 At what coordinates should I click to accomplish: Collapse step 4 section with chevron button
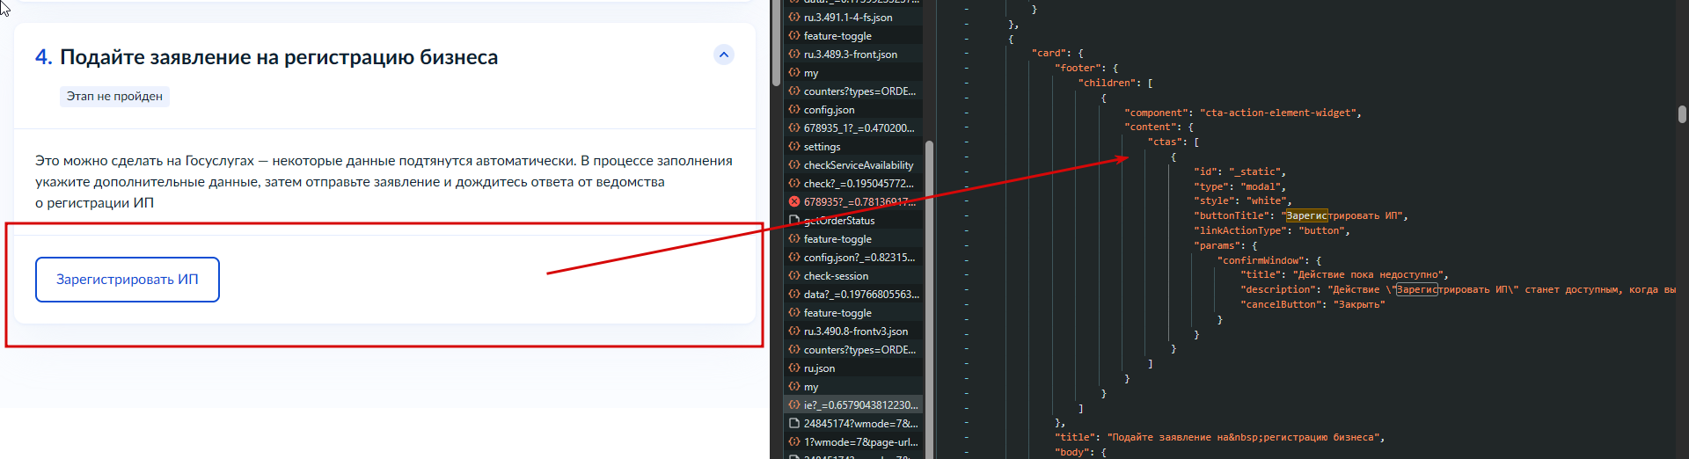(723, 55)
